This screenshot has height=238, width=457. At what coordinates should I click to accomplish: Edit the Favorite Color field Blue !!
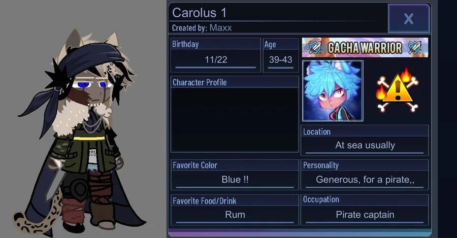tap(235, 180)
